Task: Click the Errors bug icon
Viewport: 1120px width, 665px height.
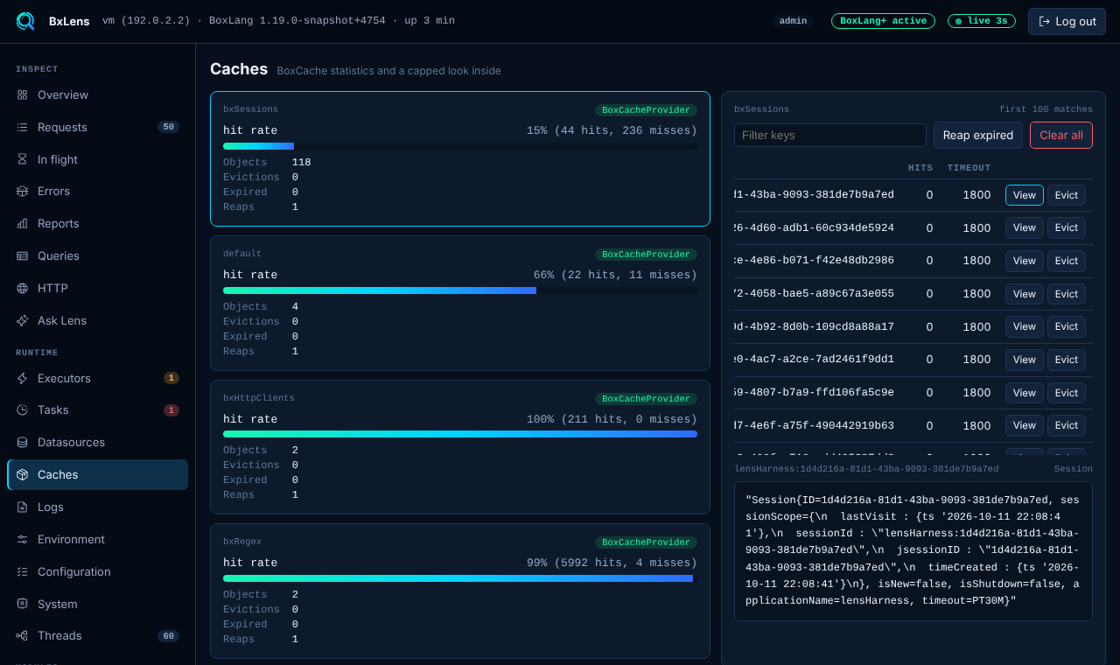Action: [22, 191]
